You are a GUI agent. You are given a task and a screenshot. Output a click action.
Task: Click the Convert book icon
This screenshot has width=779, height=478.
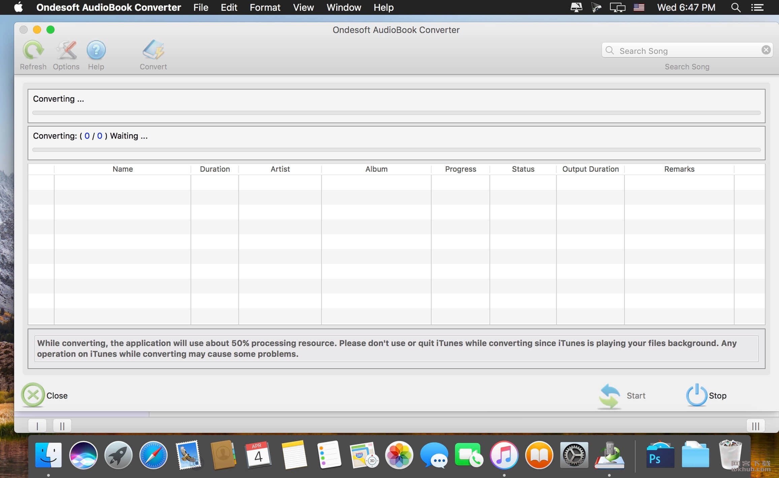pos(153,50)
